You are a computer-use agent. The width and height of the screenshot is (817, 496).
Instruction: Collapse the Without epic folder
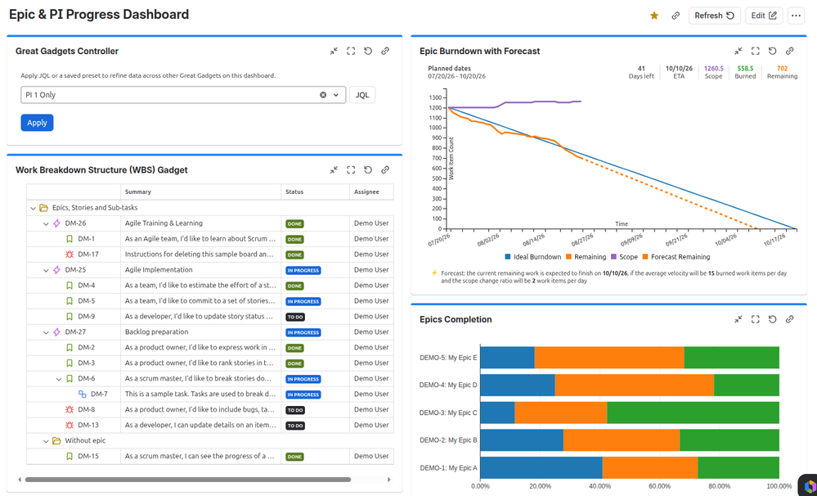[46, 441]
